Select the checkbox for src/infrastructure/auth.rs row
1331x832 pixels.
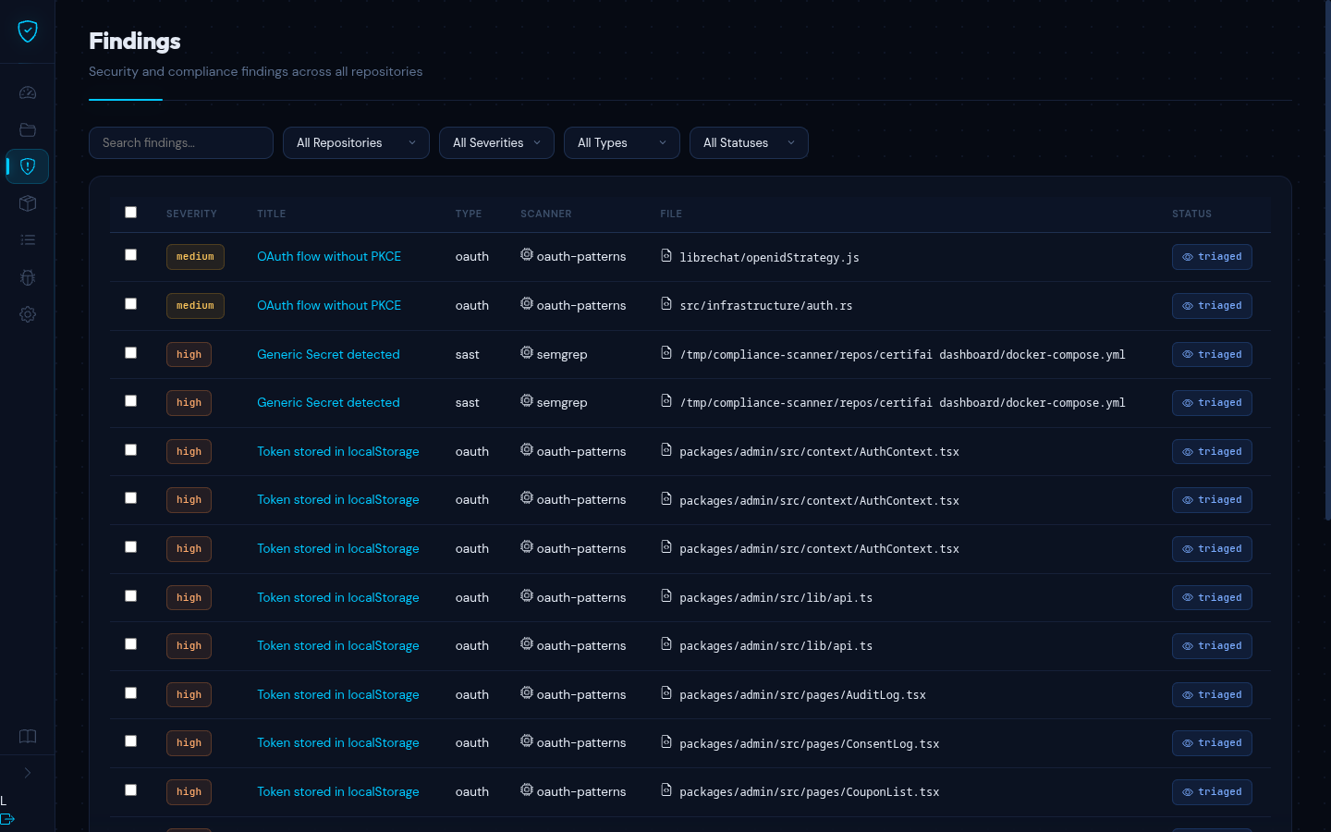tap(130, 304)
